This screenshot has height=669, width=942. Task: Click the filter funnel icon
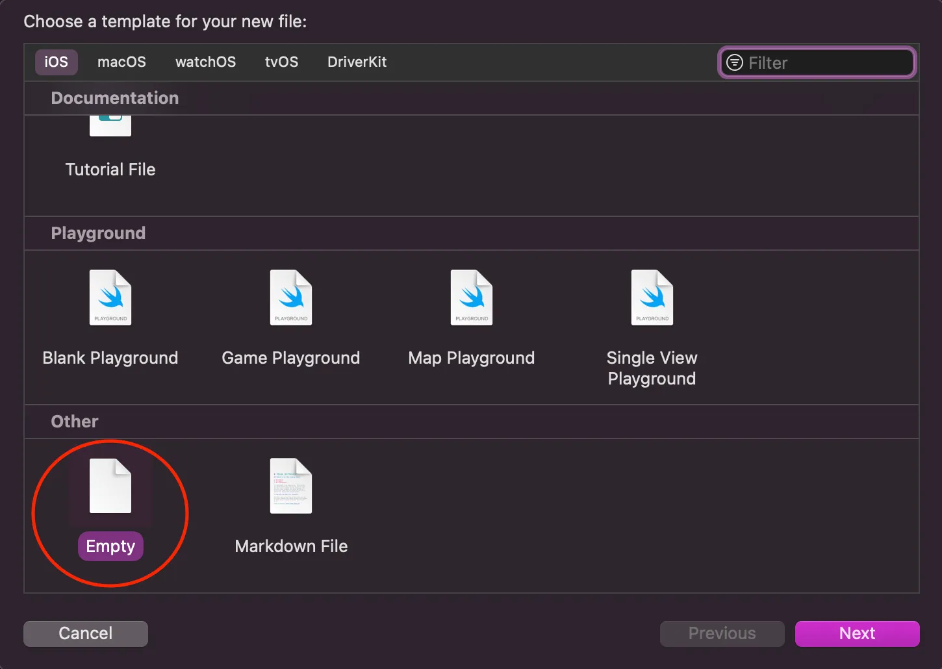coord(735,62)
